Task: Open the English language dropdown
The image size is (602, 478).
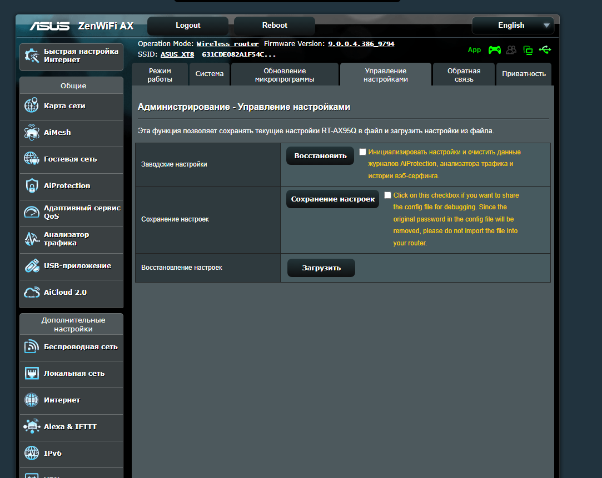Action: (x=513, y=26)
